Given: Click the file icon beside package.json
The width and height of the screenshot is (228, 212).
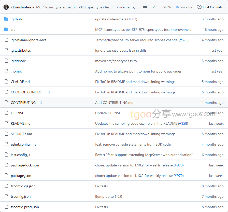Looking at the screenshot, I should [6, 176].
